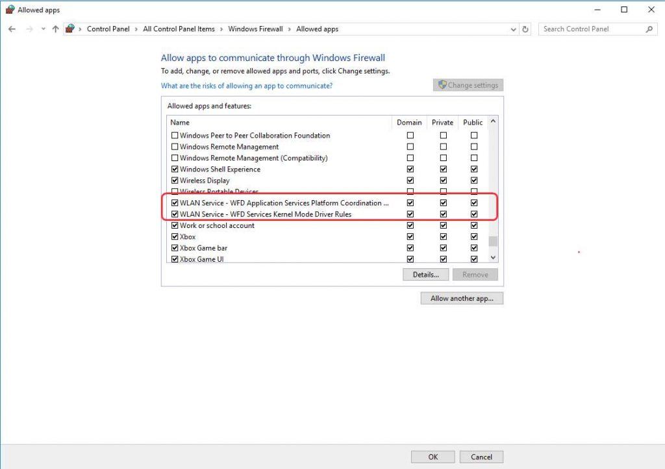Navigate to All Control Panel Items breadcrumb
The height and width of the screenshot is (469, 665).
click(x=179, y=29)
